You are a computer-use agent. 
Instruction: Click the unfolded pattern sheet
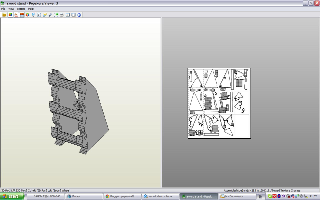click(219, 103)
